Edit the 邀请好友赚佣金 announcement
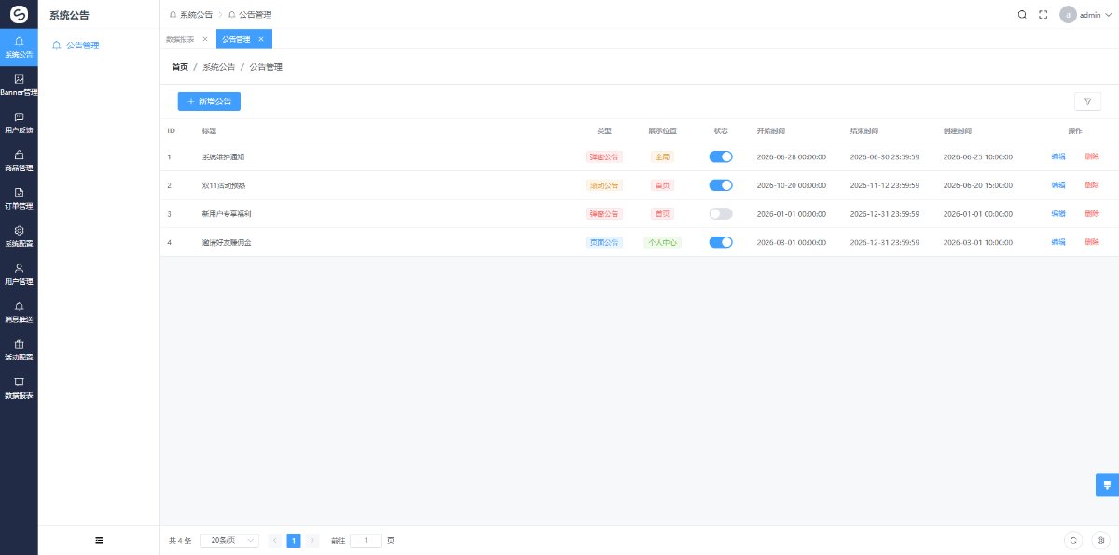The height and width of the screenshot is (555, 1119). (x=1058, y=242)
